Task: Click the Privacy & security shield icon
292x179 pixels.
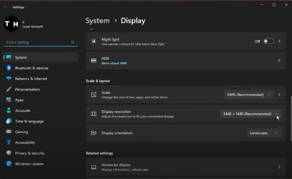Action: [x=8, y=153]
